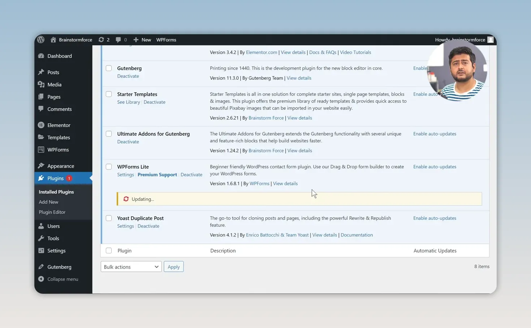531x328 pixels.
Task: Click the Settings sliders icon
Action: click(41, 251)
